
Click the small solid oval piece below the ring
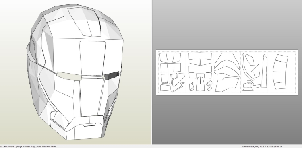209,89
